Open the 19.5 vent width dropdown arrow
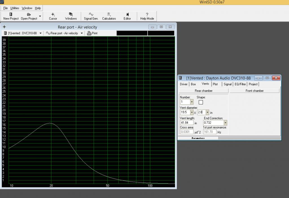This screenshot has height=198, width=289. pyautogui.click(x=192, y=112)
